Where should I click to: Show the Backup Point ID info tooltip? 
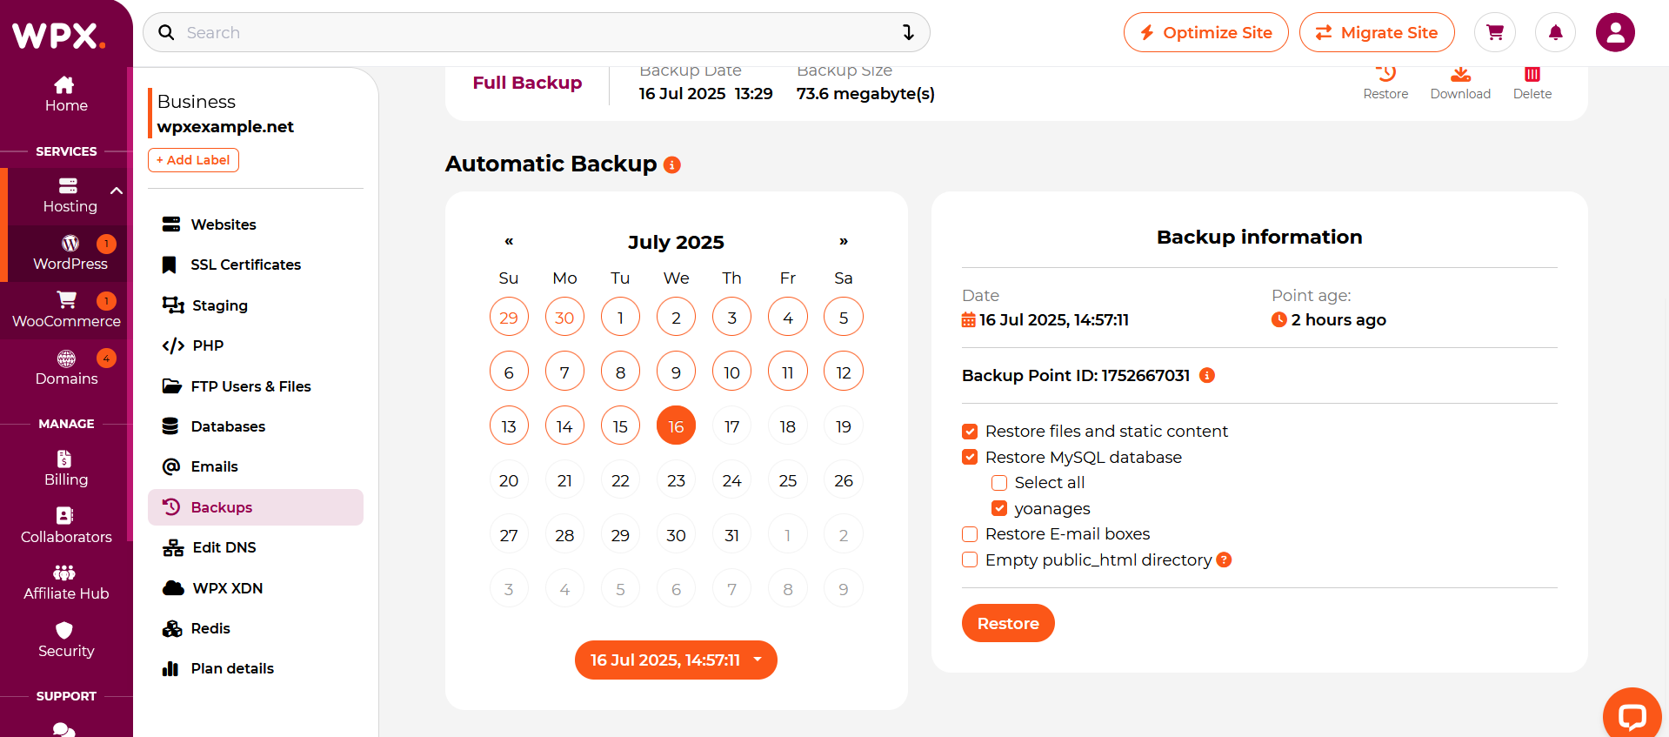click(1206, 375)
